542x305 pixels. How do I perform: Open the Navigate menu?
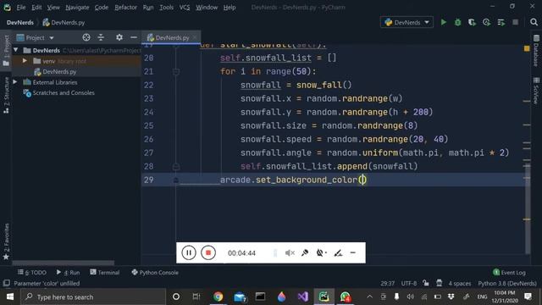coord(77,8)
